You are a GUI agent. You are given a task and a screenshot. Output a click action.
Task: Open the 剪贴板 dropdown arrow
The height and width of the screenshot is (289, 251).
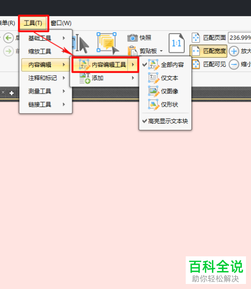[161, 51]
